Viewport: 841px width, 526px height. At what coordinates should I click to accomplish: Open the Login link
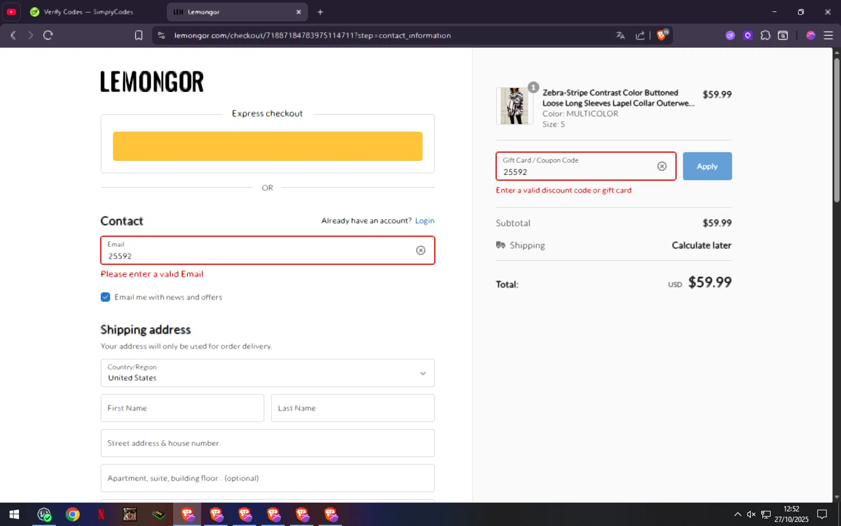424,221
